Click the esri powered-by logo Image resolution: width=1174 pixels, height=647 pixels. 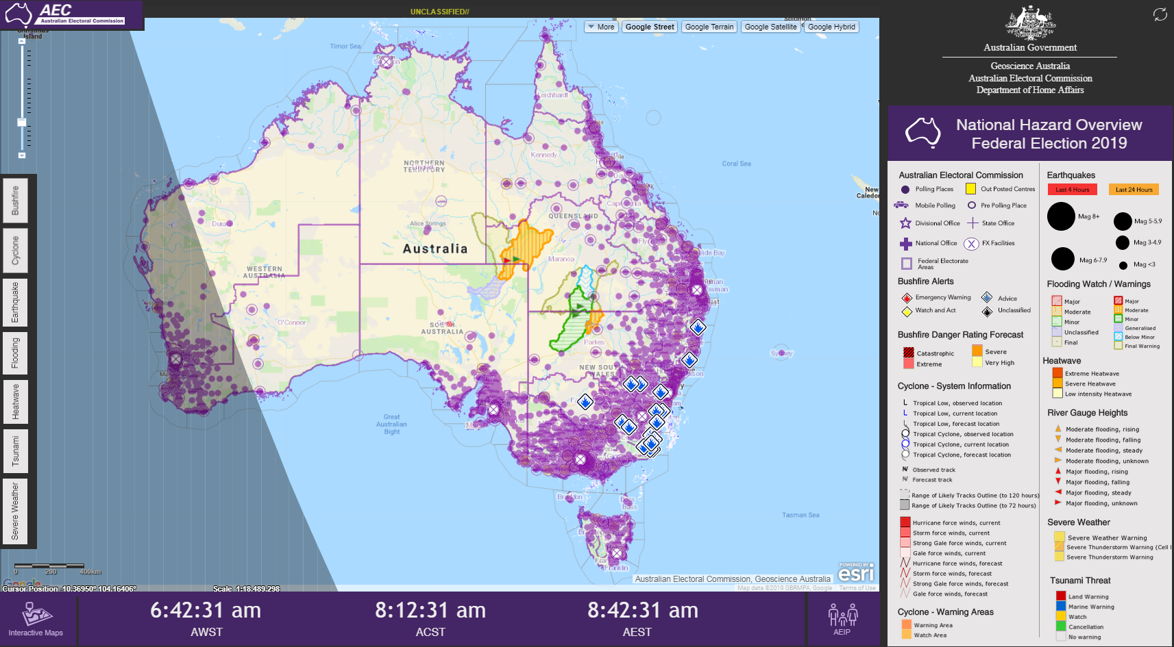(x=855, y=572)
